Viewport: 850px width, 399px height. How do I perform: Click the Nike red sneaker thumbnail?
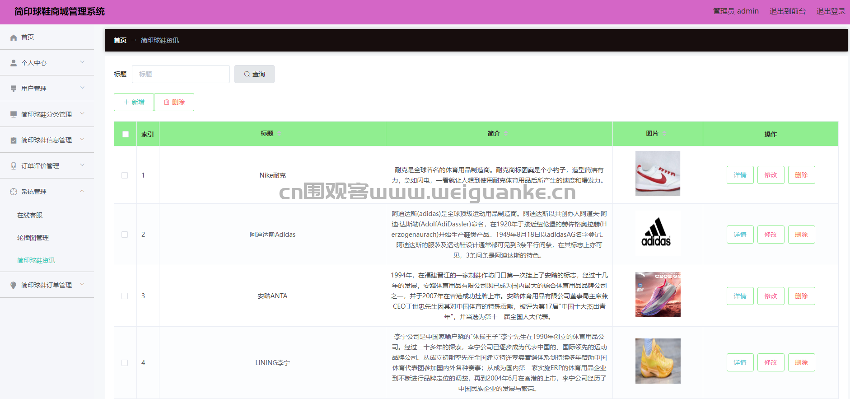[x=658, y=174]
